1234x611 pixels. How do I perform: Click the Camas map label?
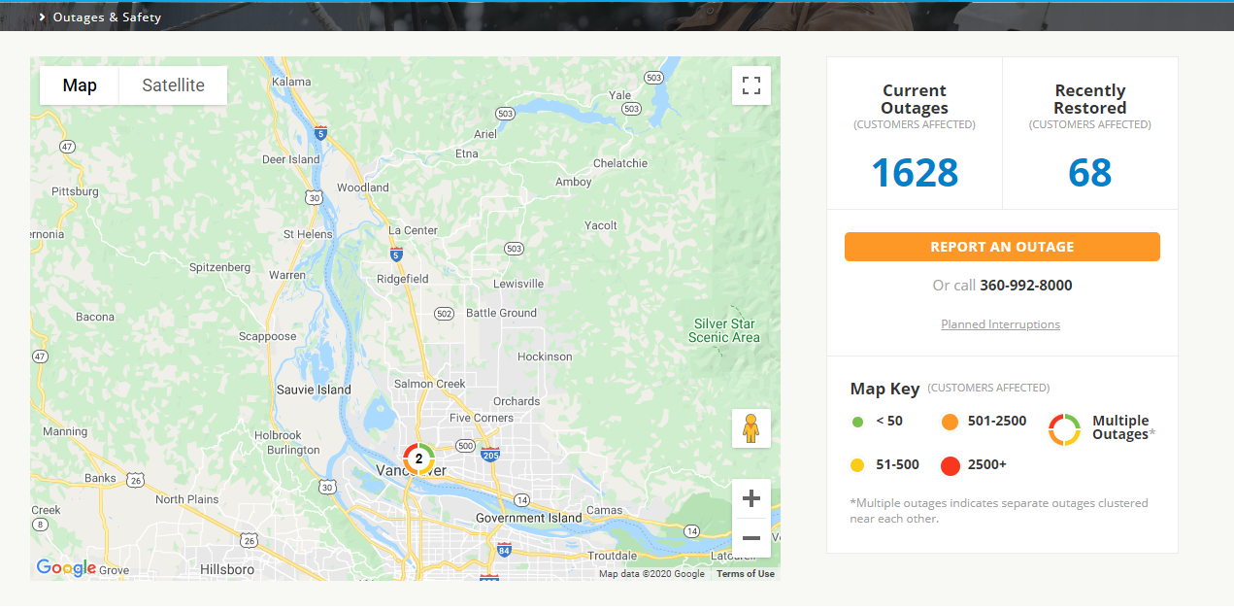click(605, 510)
